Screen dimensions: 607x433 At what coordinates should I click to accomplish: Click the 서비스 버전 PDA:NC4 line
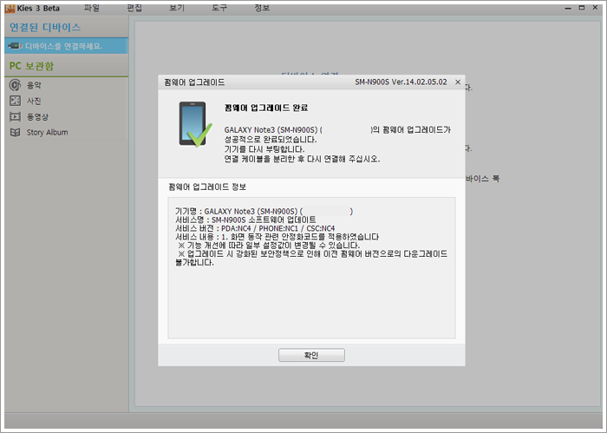click(x=255, y=228)
